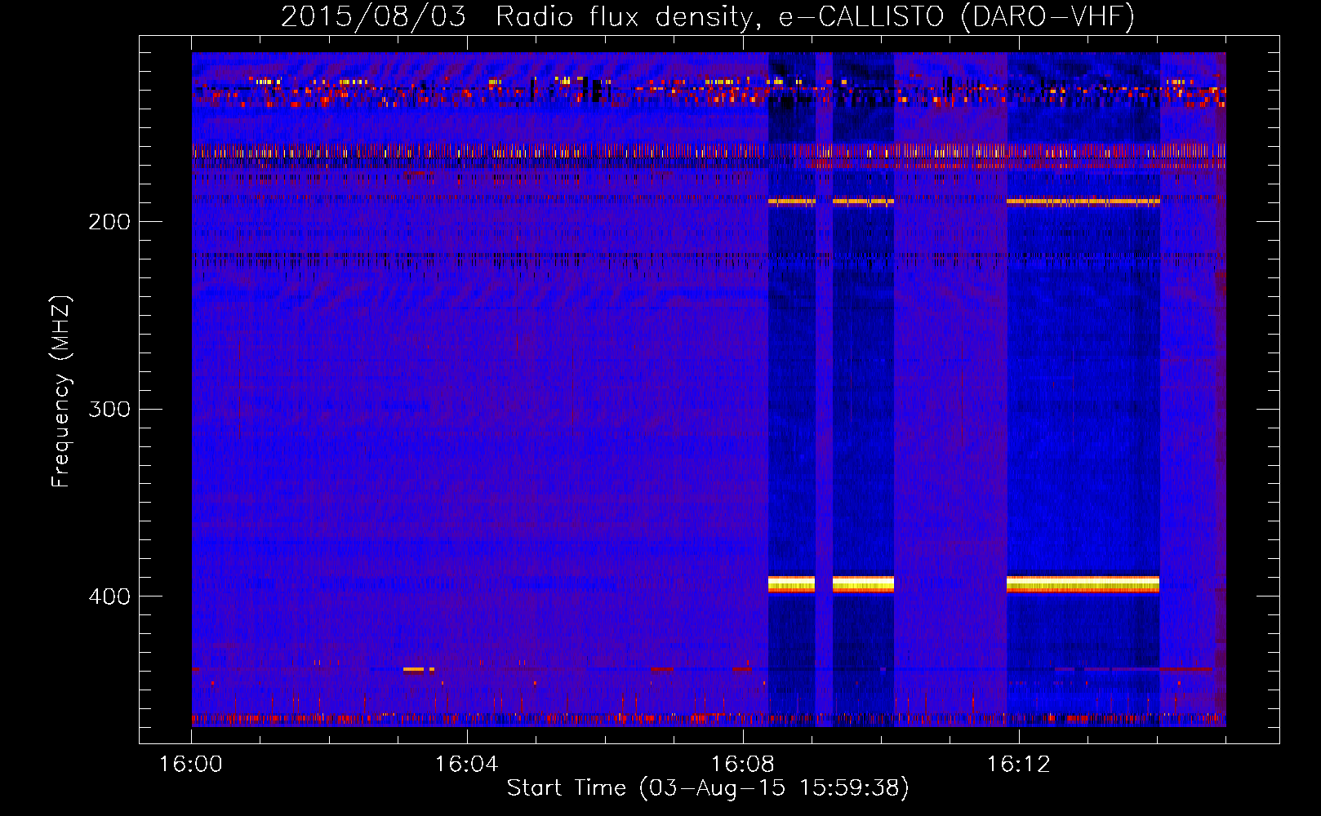The image size is (1321, 816).
Task: Click the 16:00 time tick label
Action: [190, 764]
